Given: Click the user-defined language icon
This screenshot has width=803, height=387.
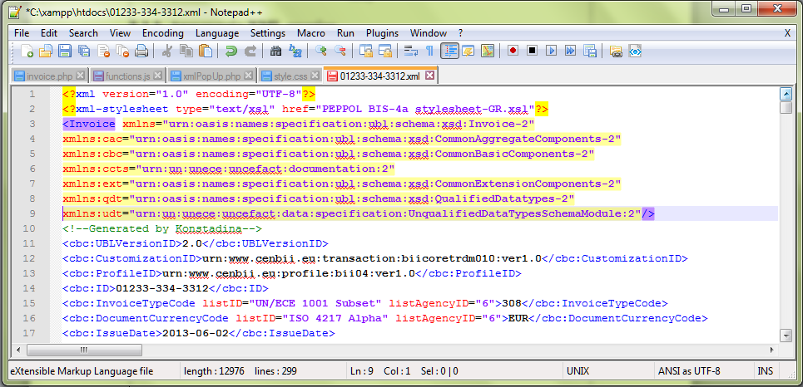Looking at the screenshot, I should tap(468, 51).
